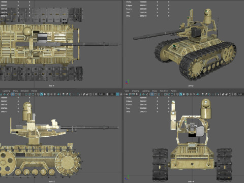Open View menu in side view panel

coord(127,91)
